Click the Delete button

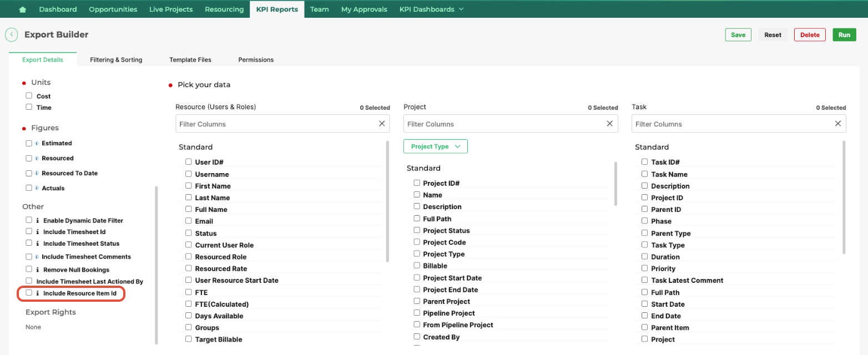[810, 34]
